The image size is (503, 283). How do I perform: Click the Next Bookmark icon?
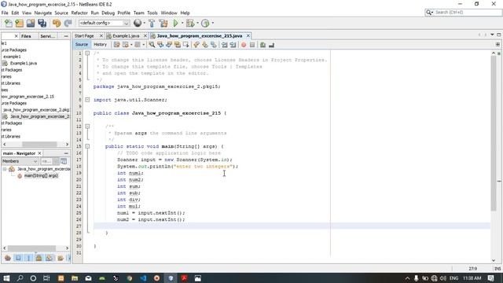[x=205, y=45]
